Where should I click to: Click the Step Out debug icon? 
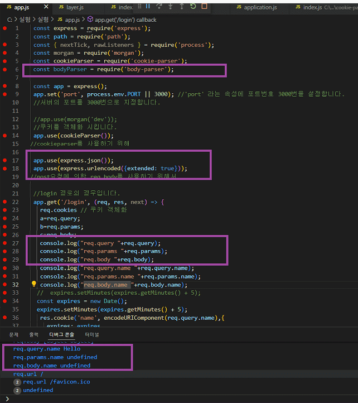(x=182, y=6)
